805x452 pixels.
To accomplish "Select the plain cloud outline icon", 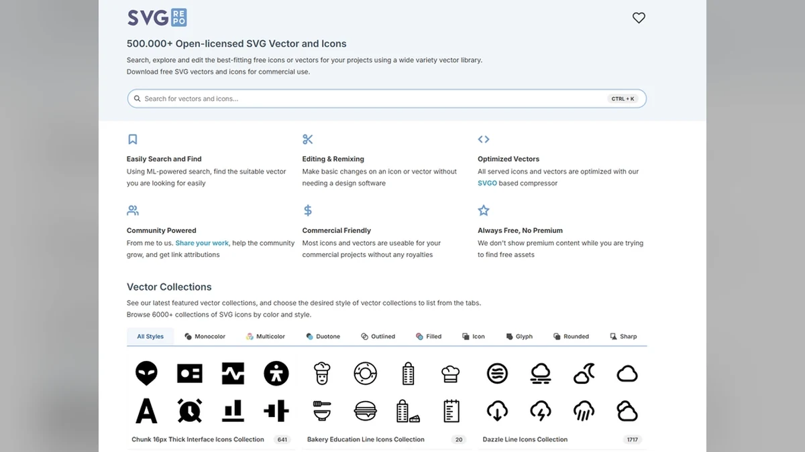I will point(627,373).
